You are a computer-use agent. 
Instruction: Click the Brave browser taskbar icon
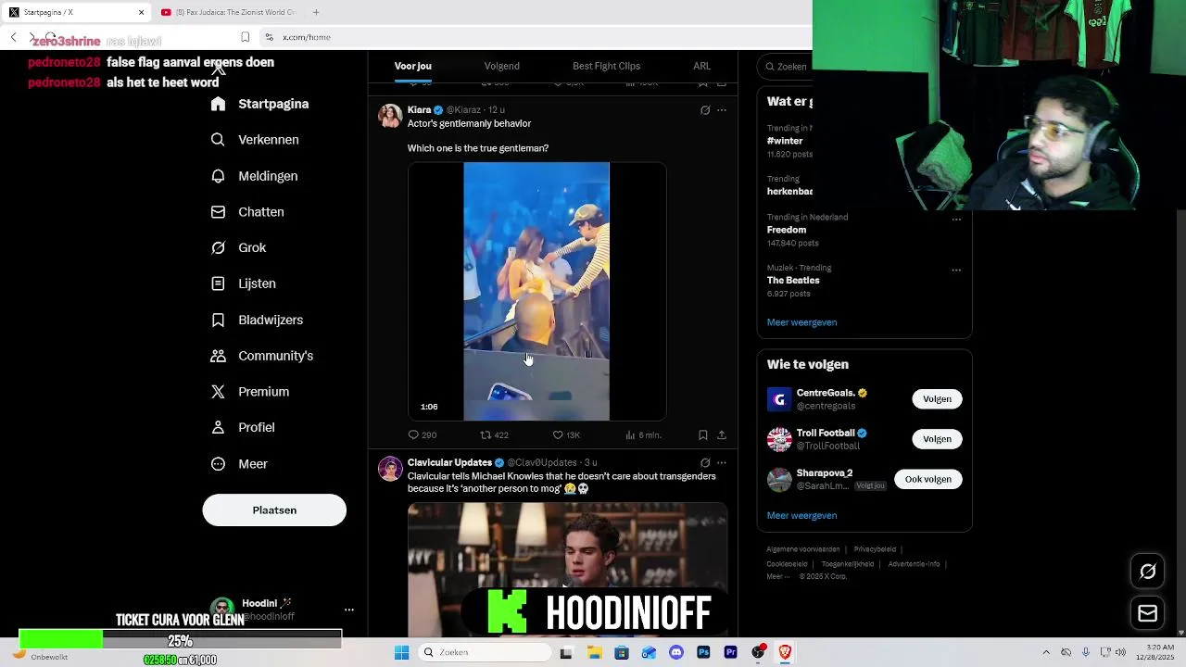[785, 652]
